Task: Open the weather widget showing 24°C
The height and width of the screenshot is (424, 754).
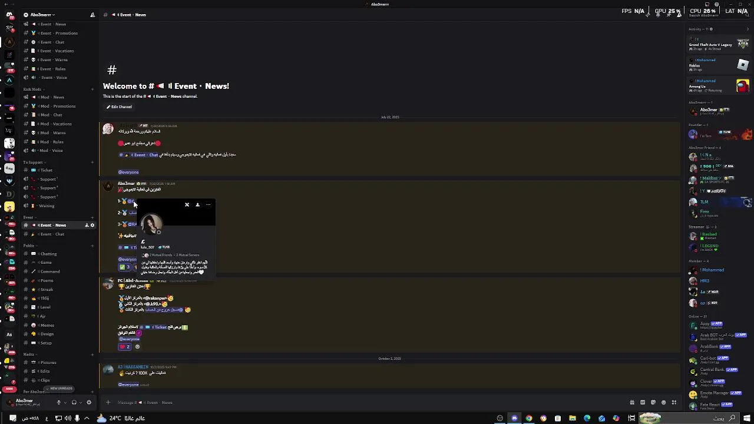Action: (121, 418)
